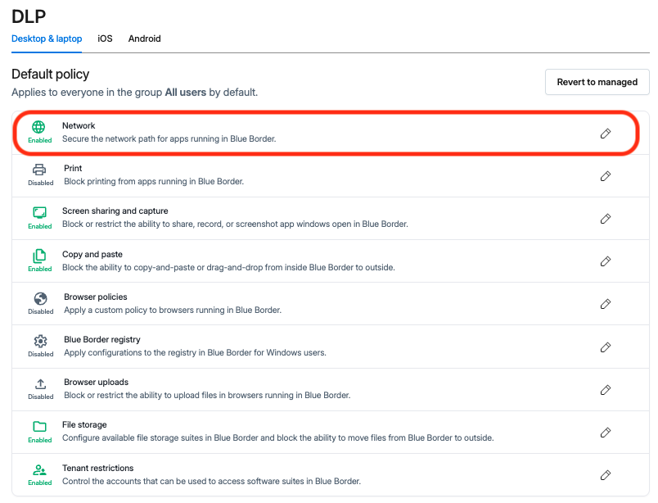Click the Tenant restrictions people icon
The image size is (658, 503).
(39, 469)
